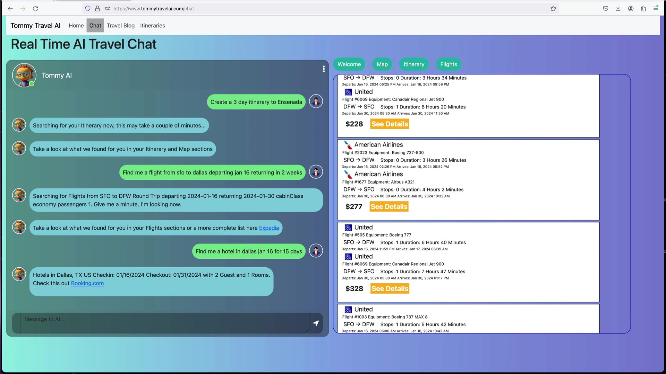Click the $228 price text

pos(354,124)
